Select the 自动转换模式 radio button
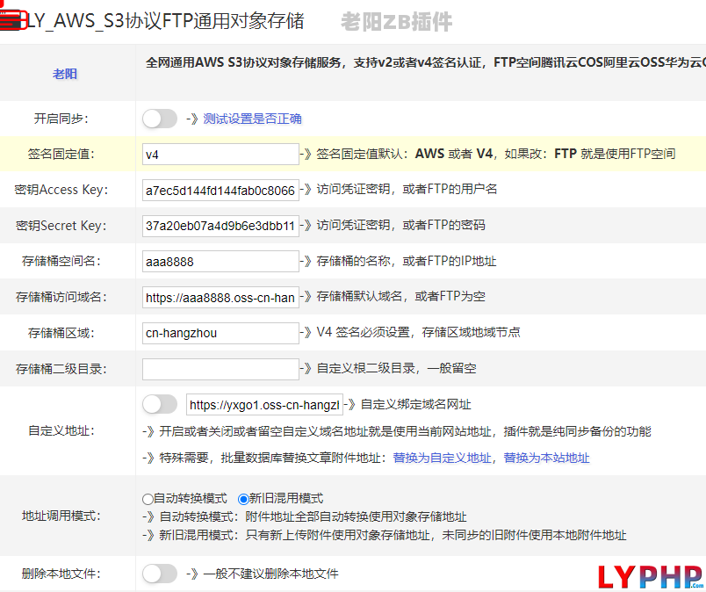Image resolution: width=706 pixels, height=592 pixels. tap(148, 498)
